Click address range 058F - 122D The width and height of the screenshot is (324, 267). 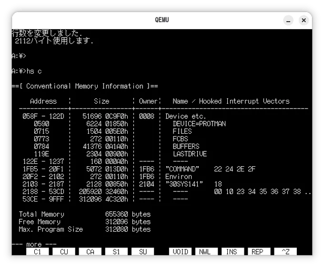pos(43,116)
